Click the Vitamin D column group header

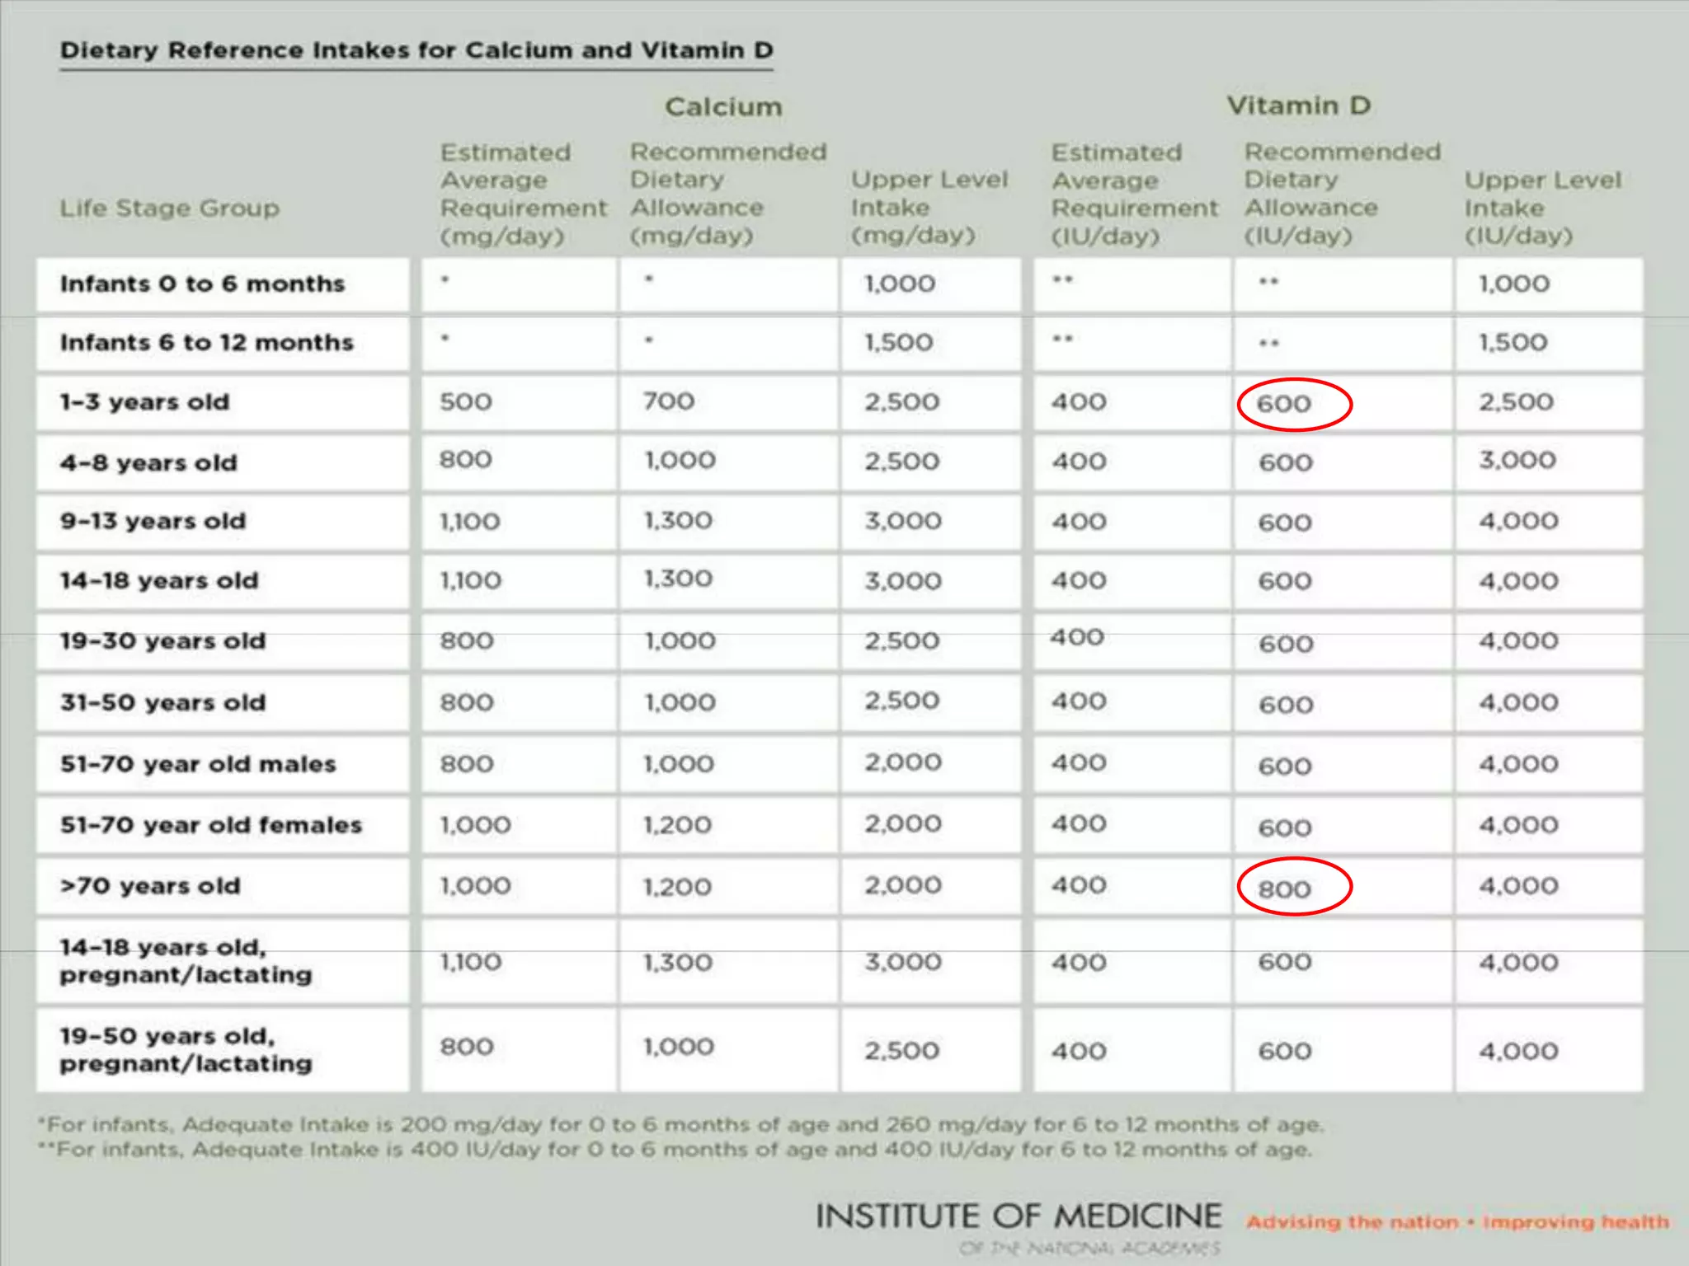pyautogui.click(x=1298, y=105)
